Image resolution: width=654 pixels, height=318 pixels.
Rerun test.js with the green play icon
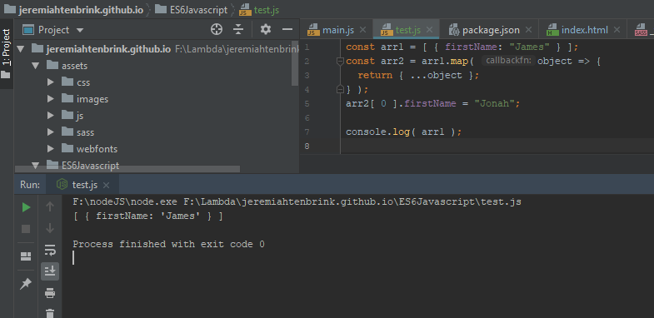click(x=27, y=207)
